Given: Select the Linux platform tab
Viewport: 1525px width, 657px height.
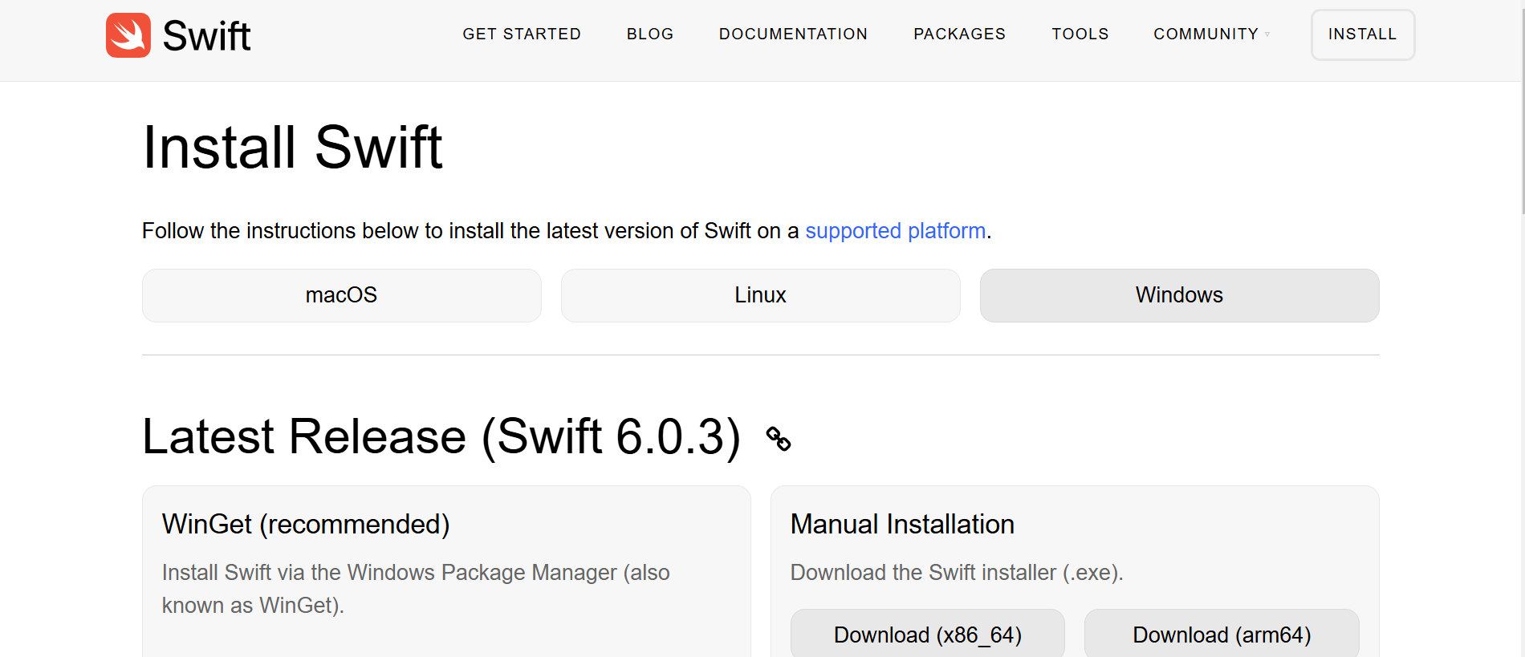Looking at the screenshot, I should [x=760, y=295].
